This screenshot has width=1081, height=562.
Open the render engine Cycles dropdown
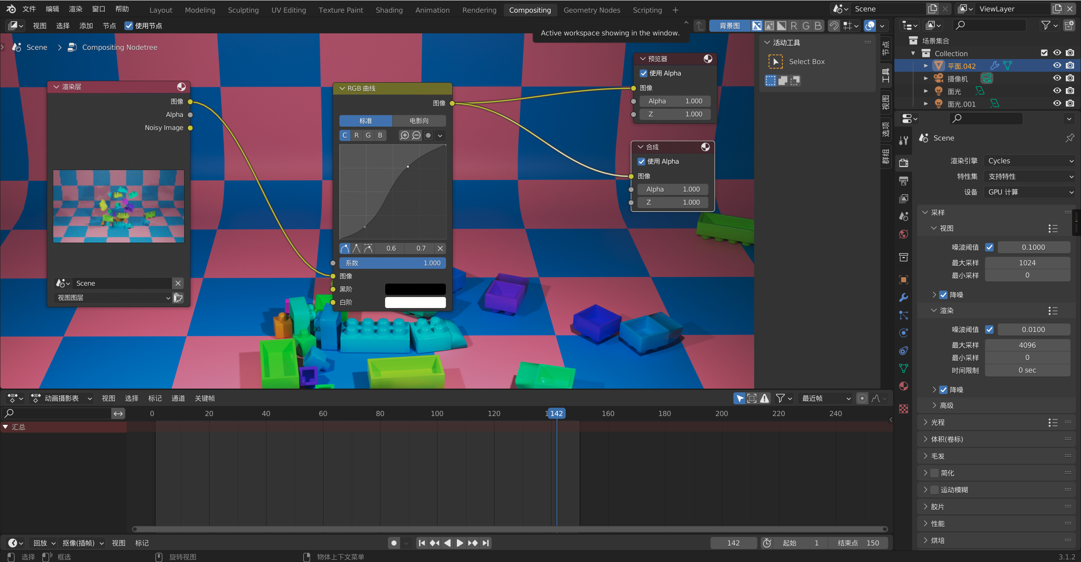click(x=1029, y=161)
